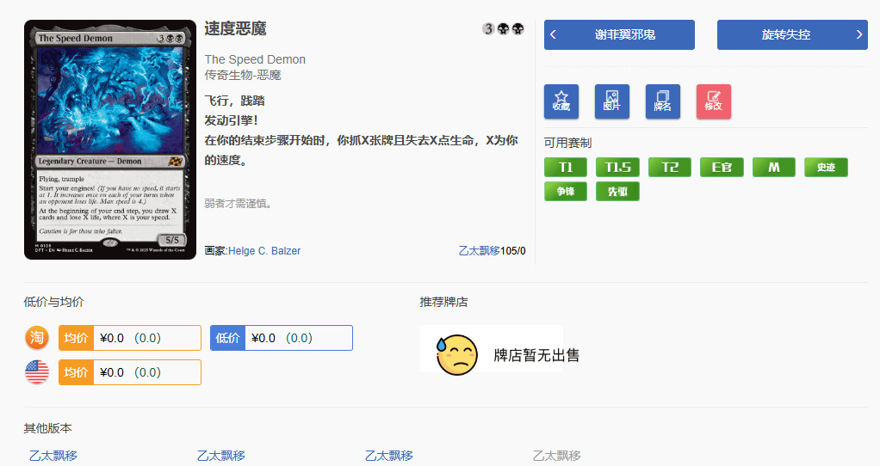Click the 低价与均价 heading
This screenshot has width=880, height=466.
pyautogui.click(x=54, y=302)
